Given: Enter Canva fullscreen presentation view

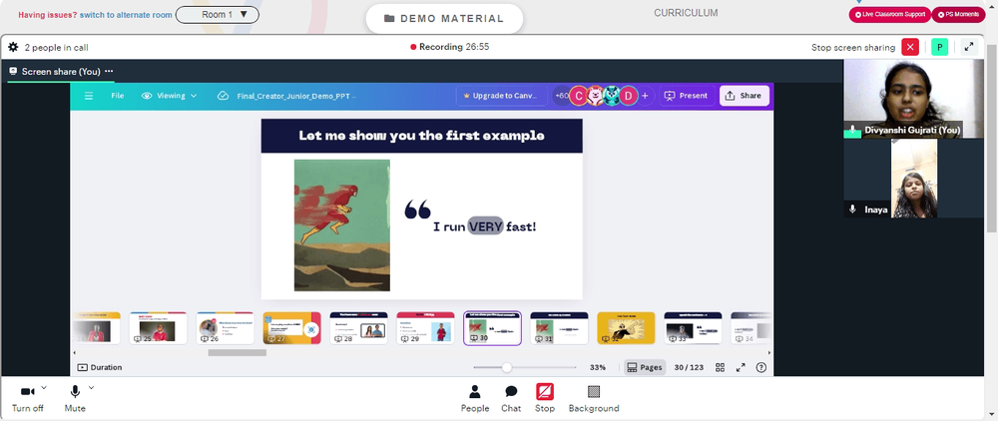Looking at the screenshot, I should [x=741, y=367].
